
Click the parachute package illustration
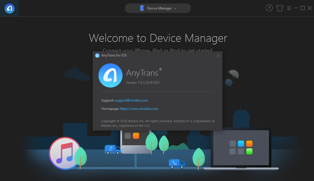pos(231,78)
